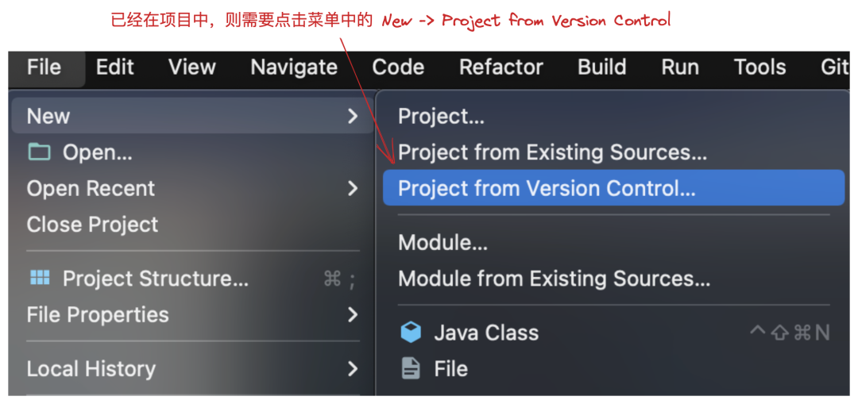This screenshot has height=404, width=858.
Task: Expand the File Properties submenu arrow
Action: tap(353, 315)
